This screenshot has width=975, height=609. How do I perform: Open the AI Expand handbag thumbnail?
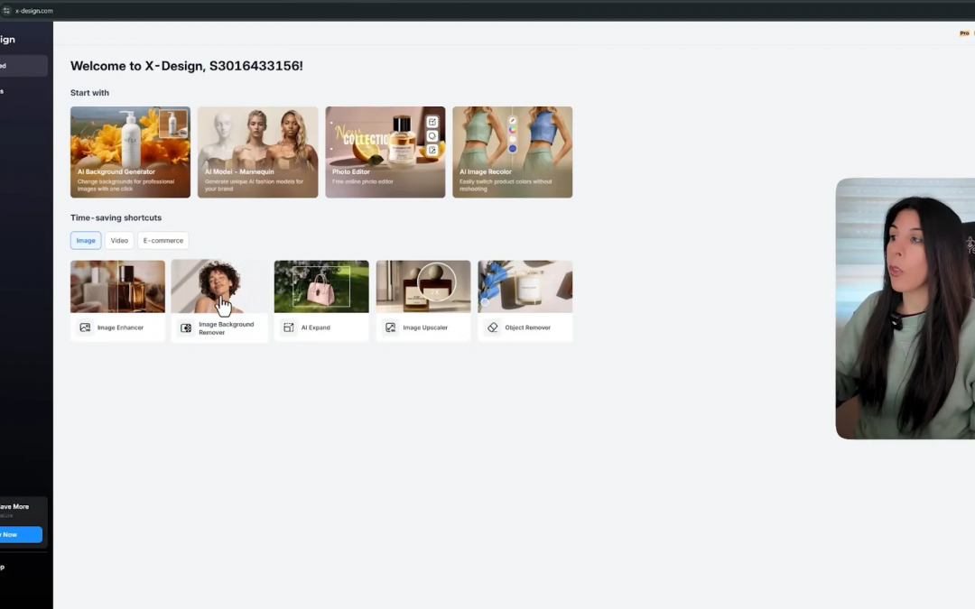pyautogui.click(x=321, y=287)
